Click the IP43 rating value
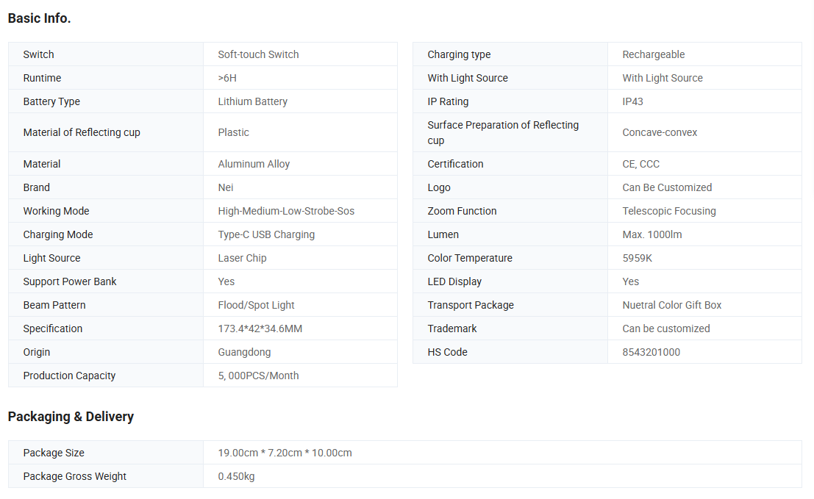Image resolution: width=814 pixels, height=499 pixels. [632, 101]
